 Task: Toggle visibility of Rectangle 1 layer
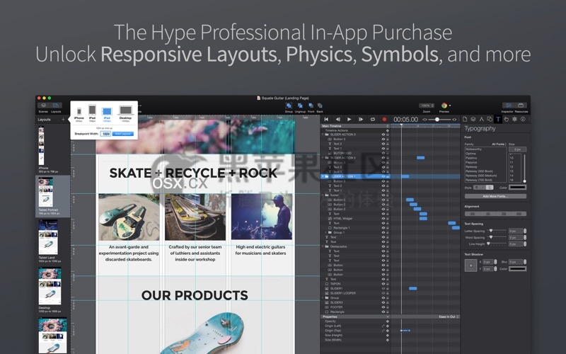tap(383, 228)
